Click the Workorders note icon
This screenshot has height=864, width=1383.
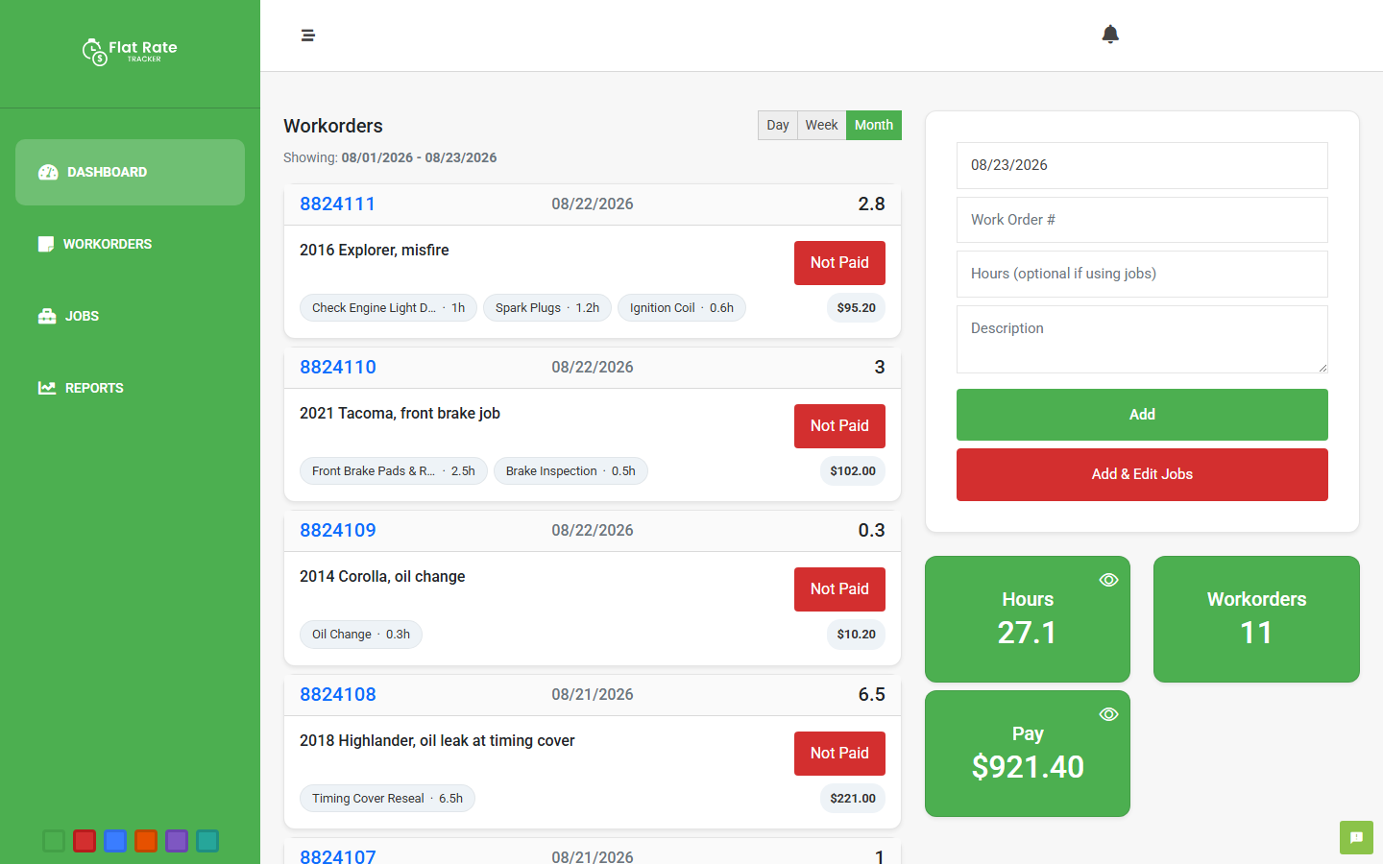46,244
